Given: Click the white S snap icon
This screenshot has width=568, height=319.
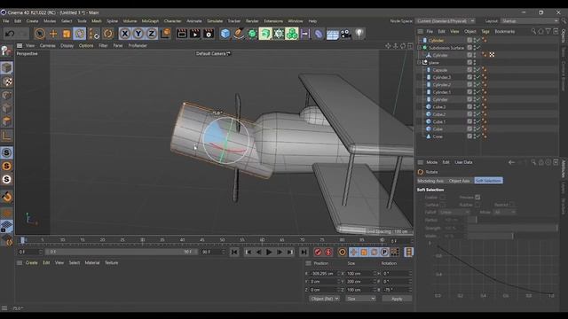Looking at the screenshot, I should coord(6,179).
